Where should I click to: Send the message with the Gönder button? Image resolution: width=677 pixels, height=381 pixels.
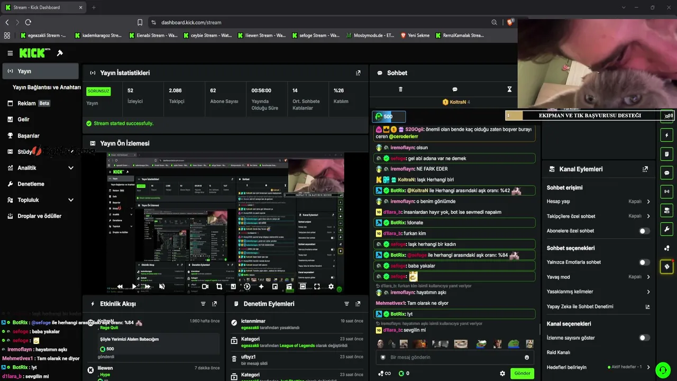point(522,373)
